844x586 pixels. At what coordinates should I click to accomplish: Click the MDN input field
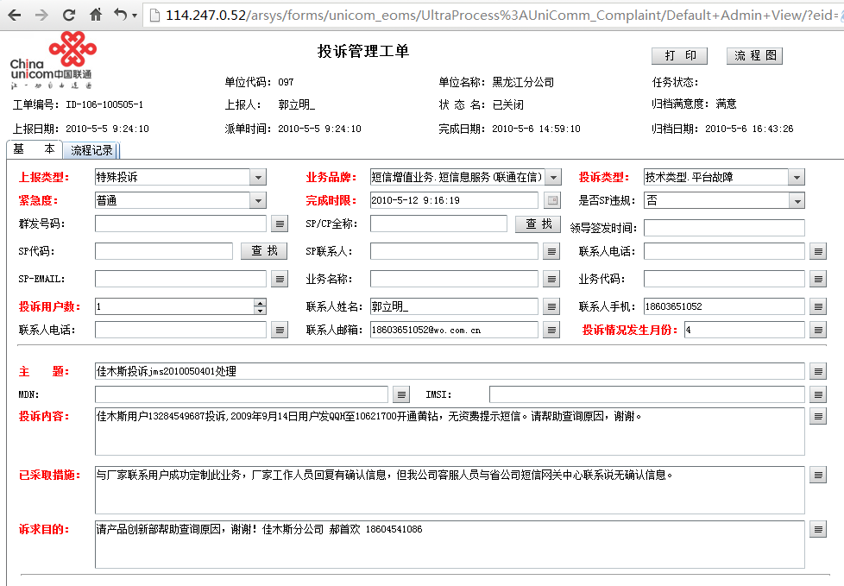coord(242,394)
